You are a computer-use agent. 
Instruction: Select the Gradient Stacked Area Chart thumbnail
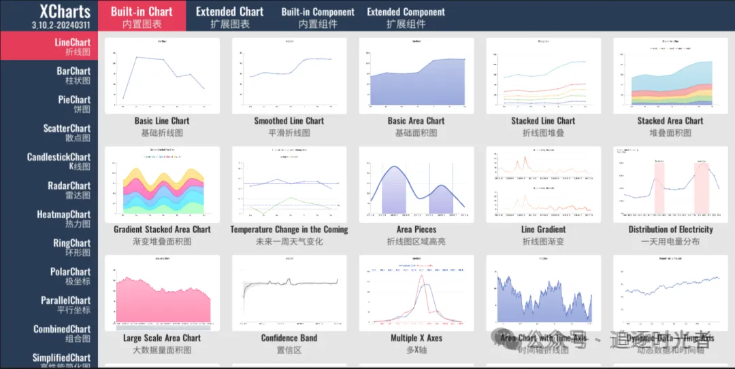click(x=162, y=185)
